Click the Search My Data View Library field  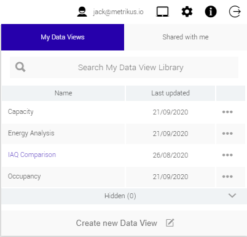tap(124, 67)
